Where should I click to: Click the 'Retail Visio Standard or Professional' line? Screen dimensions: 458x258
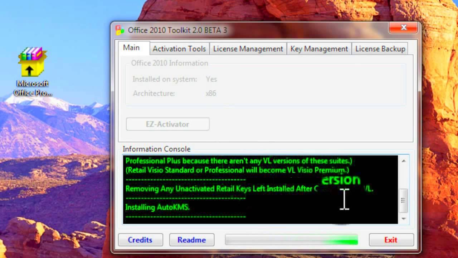(237, 170)
